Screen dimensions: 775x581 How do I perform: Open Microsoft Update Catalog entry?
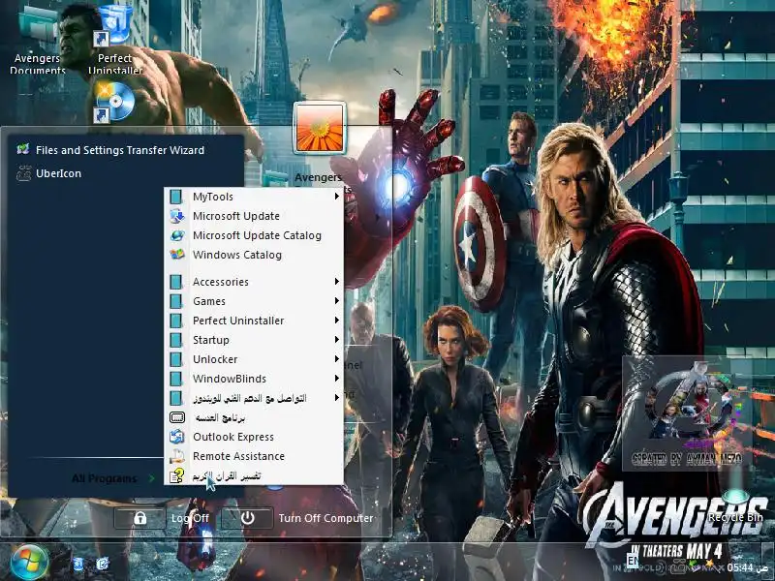254,235
